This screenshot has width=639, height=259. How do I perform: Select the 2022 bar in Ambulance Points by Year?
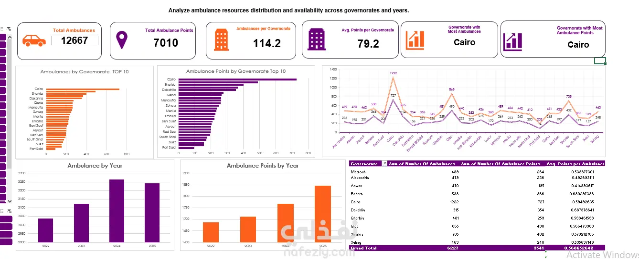click(x=211, y=232)
